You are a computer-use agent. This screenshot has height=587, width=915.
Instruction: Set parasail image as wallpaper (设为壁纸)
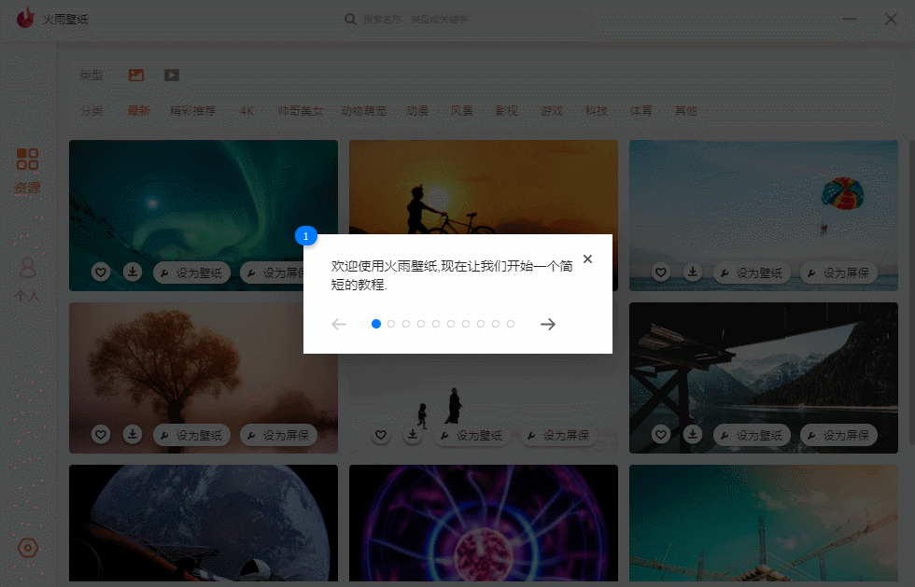pyautogui.click(x=752, y=273)
